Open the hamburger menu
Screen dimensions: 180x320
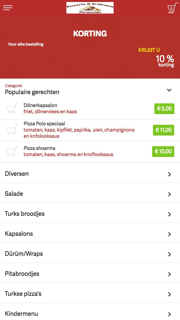8,8
